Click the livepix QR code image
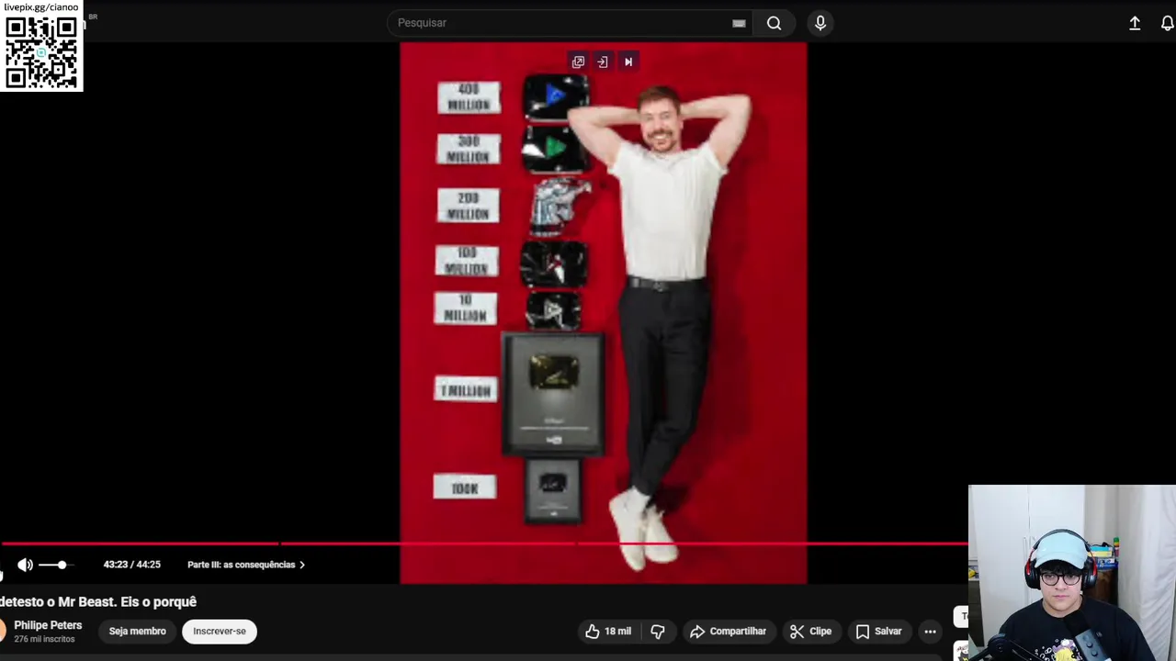1176x661 pixels. 41,51
